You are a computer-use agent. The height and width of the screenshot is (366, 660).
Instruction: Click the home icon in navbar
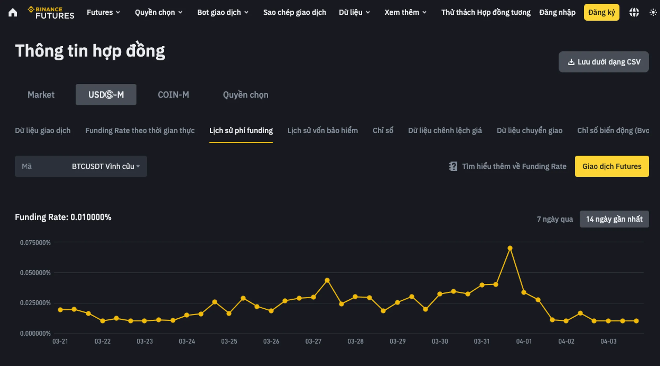click(13, 12)
